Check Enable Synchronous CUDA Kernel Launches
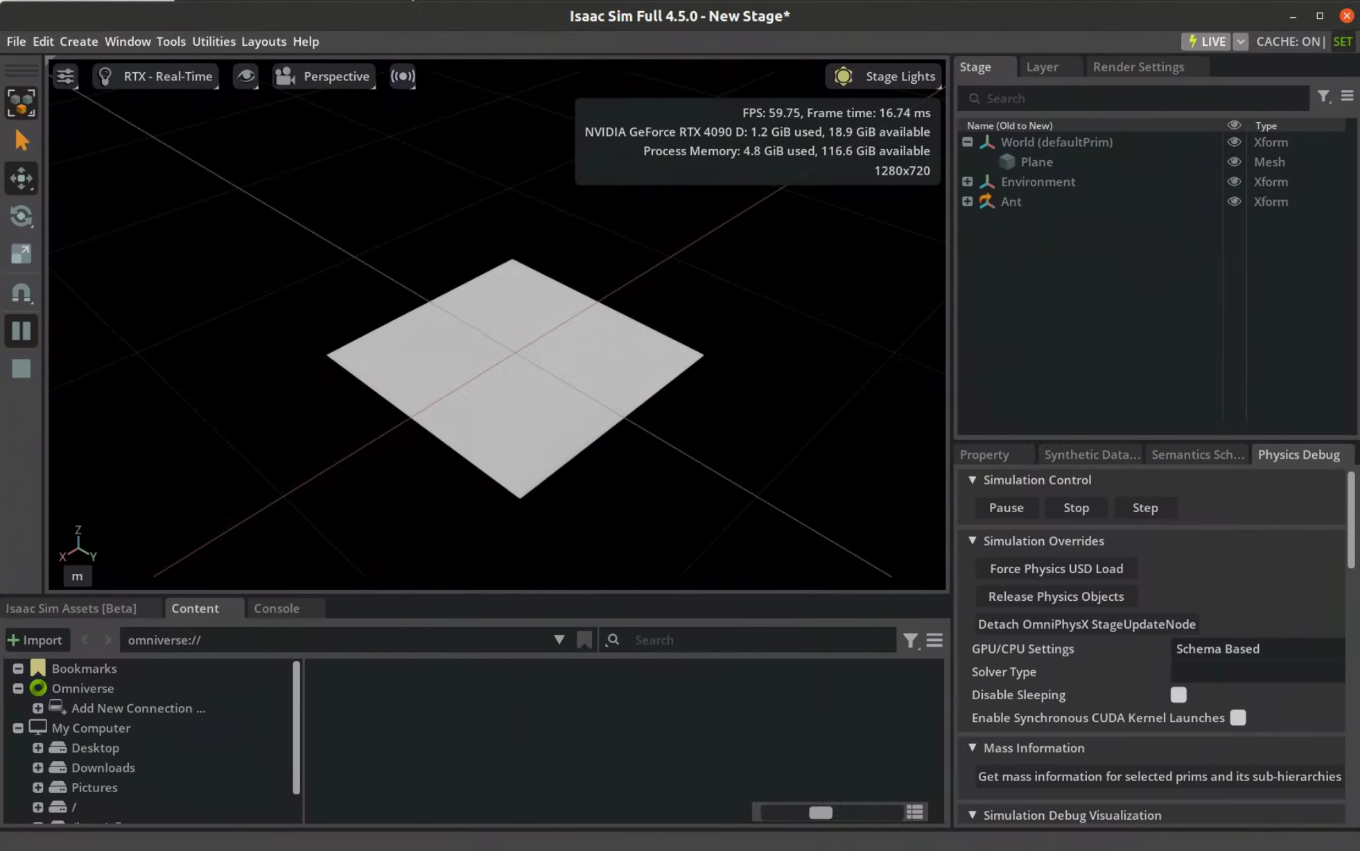The height and width of the screenshot is (851, 1360). (x=1238, y=717)
